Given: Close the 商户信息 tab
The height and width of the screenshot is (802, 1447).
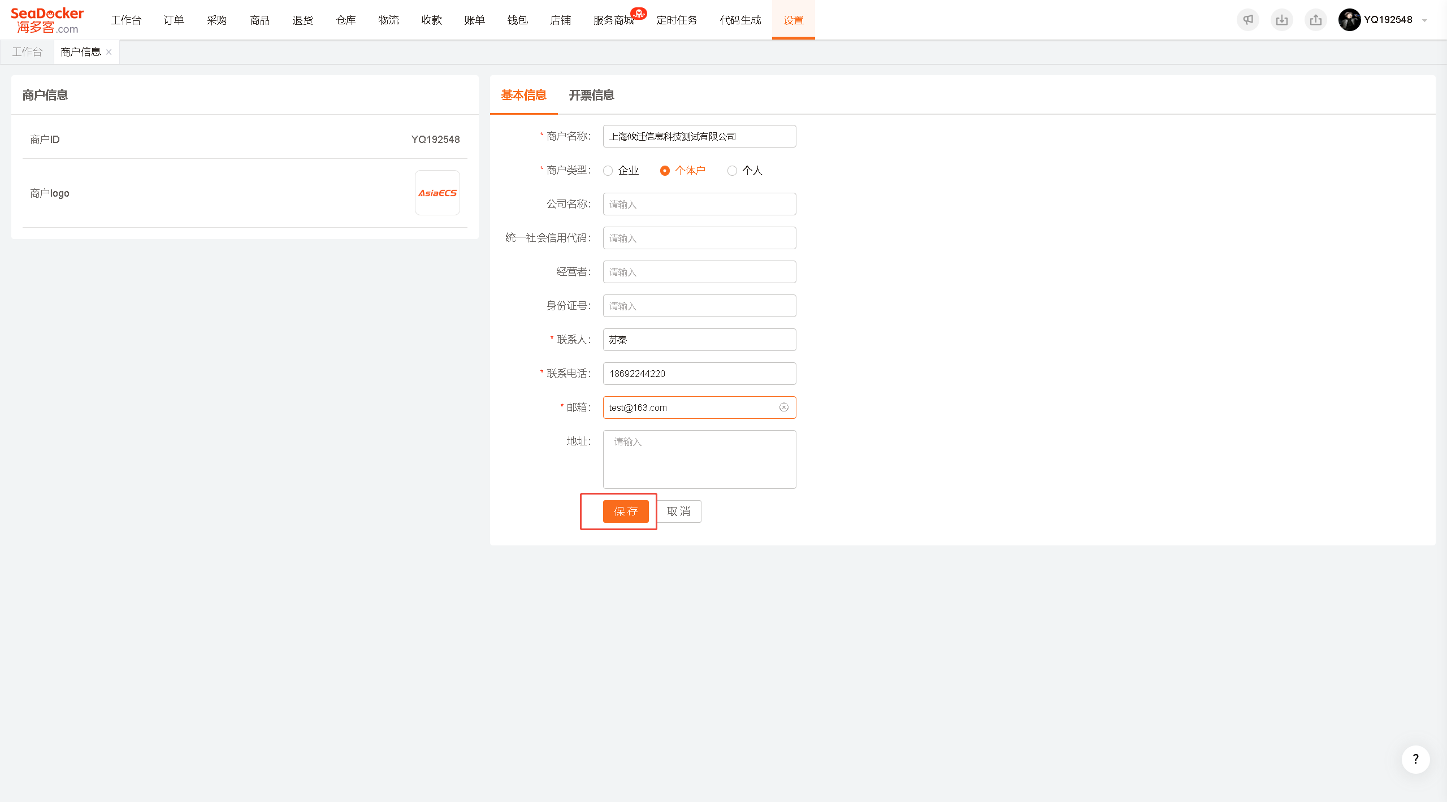Looking at the screenshot, I should coord(109,52).
